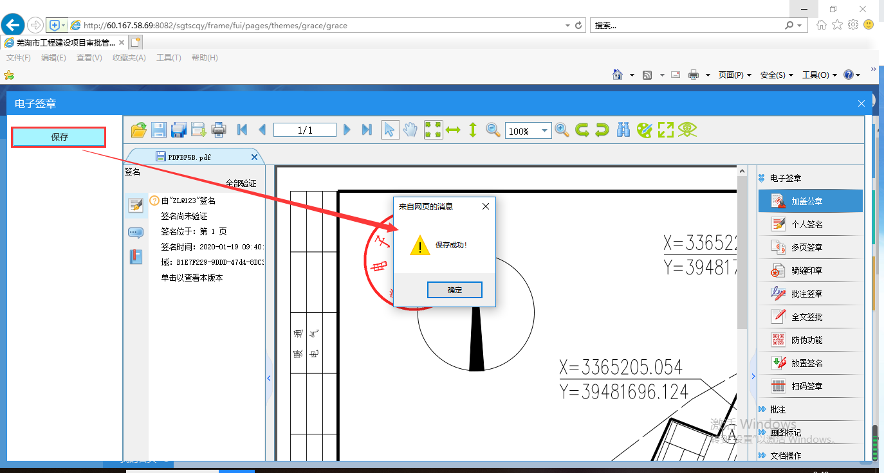Click the 保存 button
Viewport: 884px width, 473px height.
[59, 137]
